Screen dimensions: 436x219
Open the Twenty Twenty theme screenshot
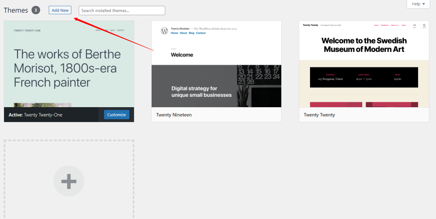click(x=364, y=64)
